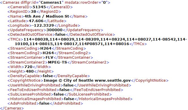Image resolution: width=188 pixels, height=110 pixels.
Task: Click the HistoricalImagesProhibited value false
Action: click(69, 99)
